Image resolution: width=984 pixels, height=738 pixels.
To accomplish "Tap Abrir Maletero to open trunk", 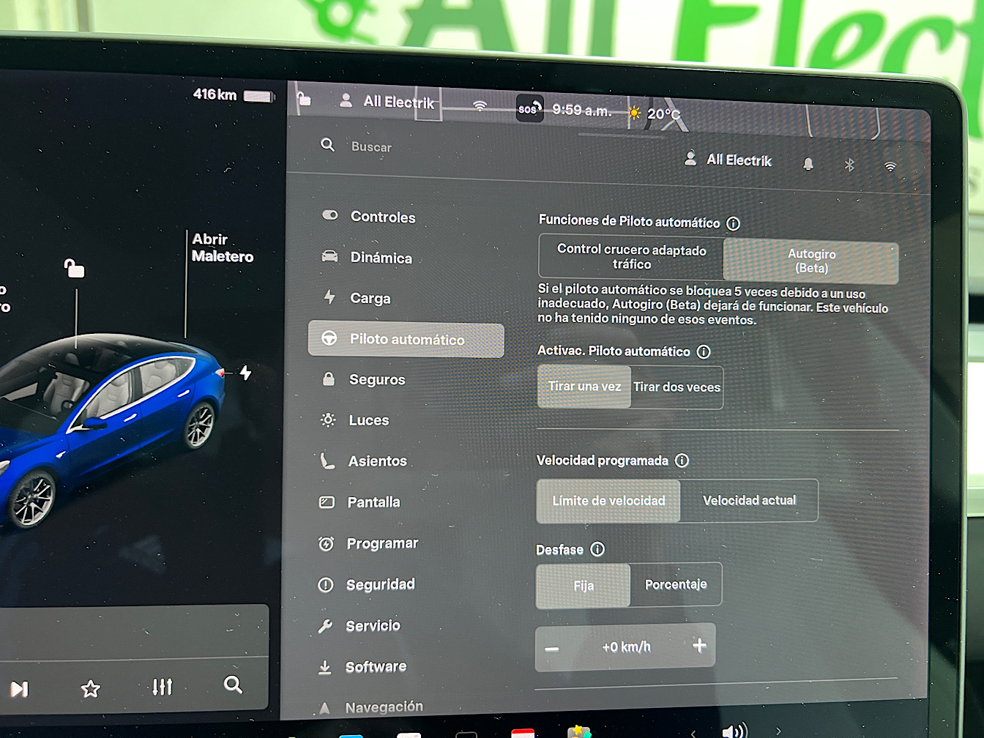I will 222,247.
